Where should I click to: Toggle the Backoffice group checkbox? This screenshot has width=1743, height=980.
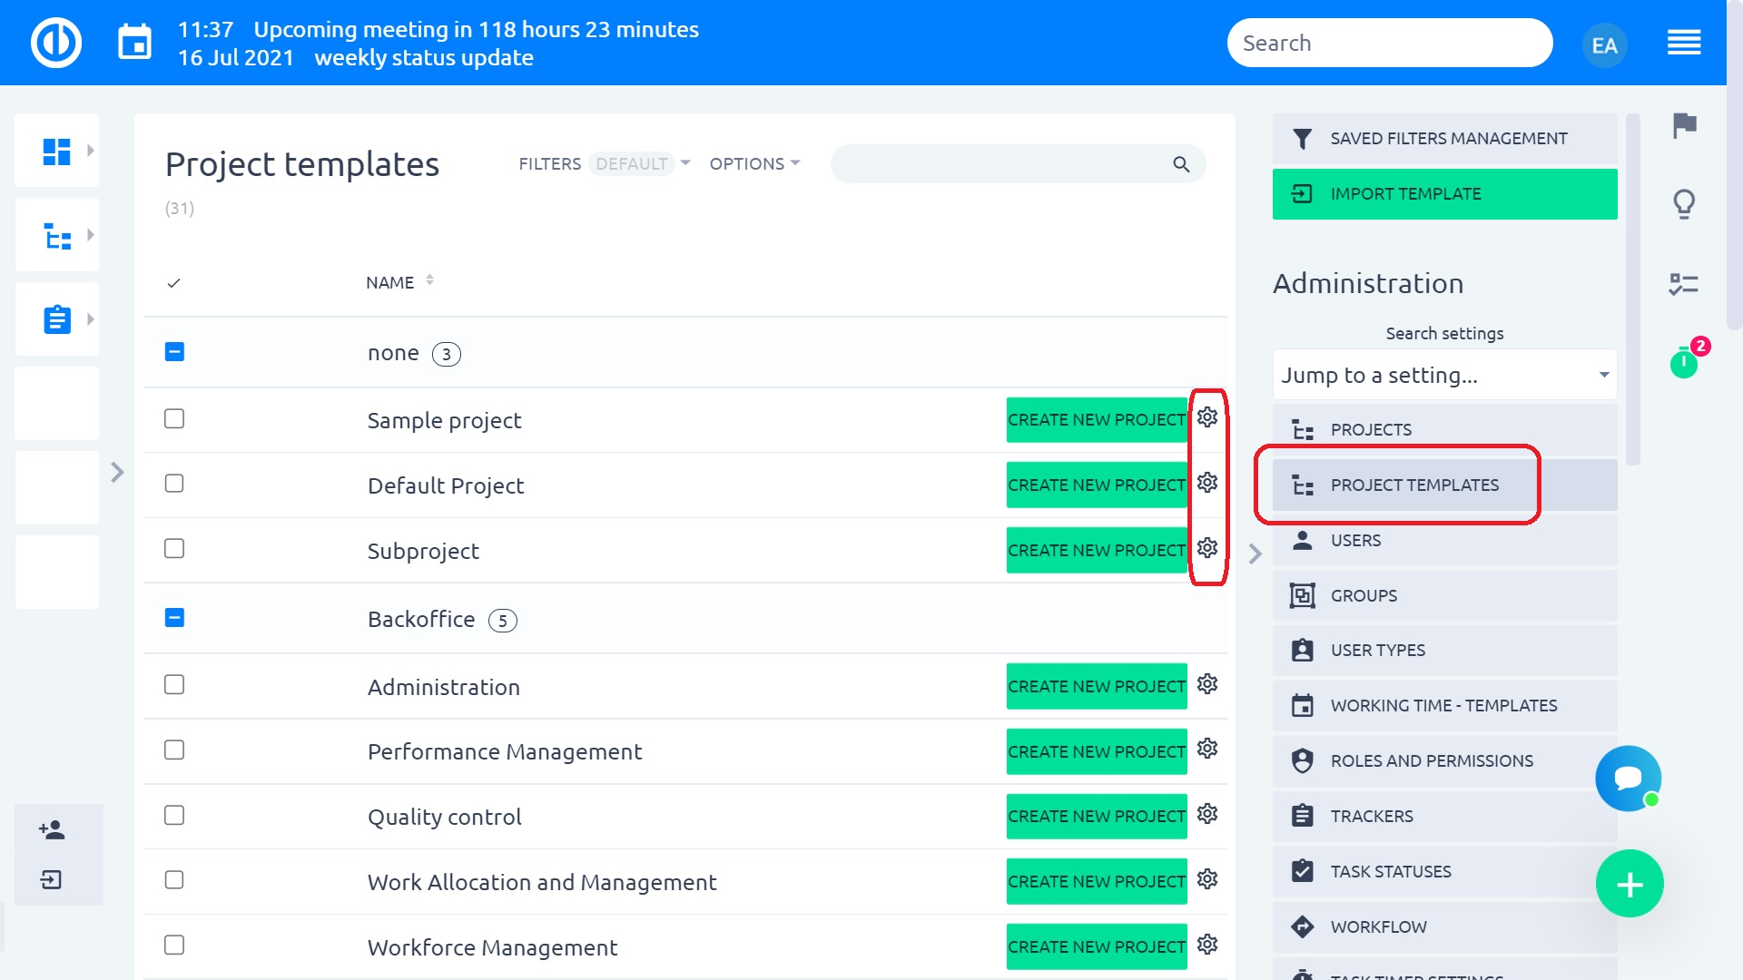point(174,618)
